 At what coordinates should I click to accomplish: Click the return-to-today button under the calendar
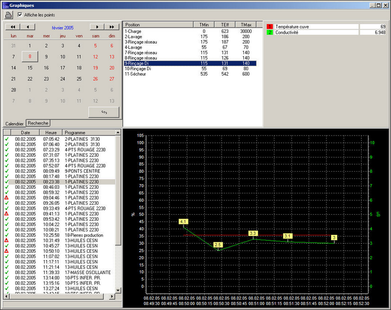point(103,112)
